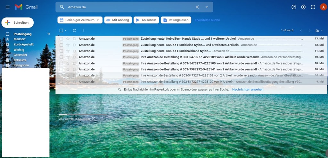Click into the Amazon.de search field
Viewport: 328px width, 158px height.
coord(128,7)
